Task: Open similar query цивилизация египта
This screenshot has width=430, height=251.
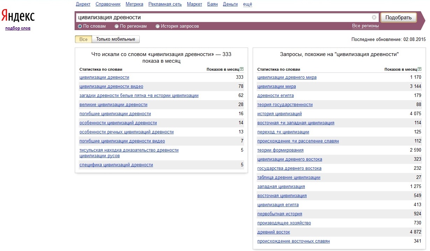Action: pos(278,205)
